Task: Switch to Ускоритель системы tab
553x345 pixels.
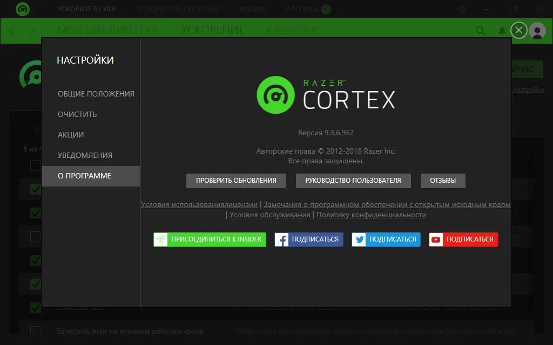Action: [178, 9]
